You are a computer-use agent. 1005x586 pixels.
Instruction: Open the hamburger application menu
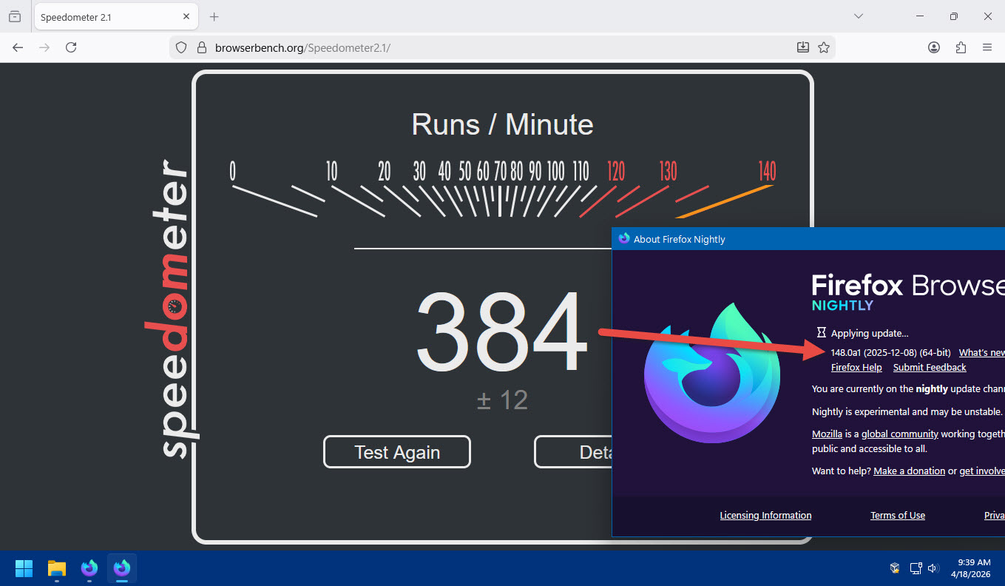coord(987,47)
